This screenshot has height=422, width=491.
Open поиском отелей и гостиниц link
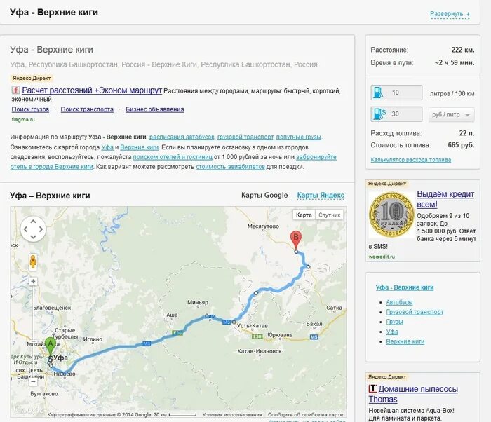point(173,157)
